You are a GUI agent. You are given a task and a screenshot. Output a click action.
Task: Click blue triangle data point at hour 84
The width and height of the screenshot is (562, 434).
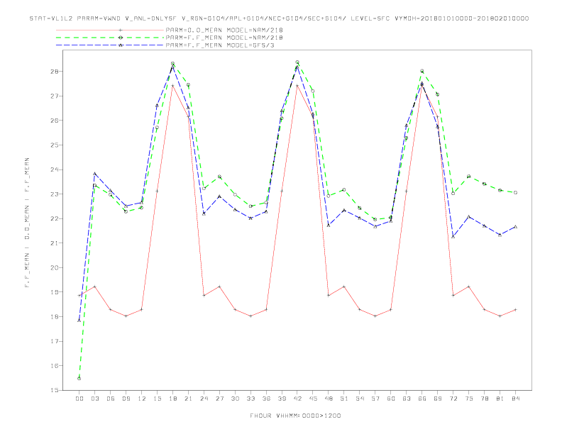(x=515, y=227)
